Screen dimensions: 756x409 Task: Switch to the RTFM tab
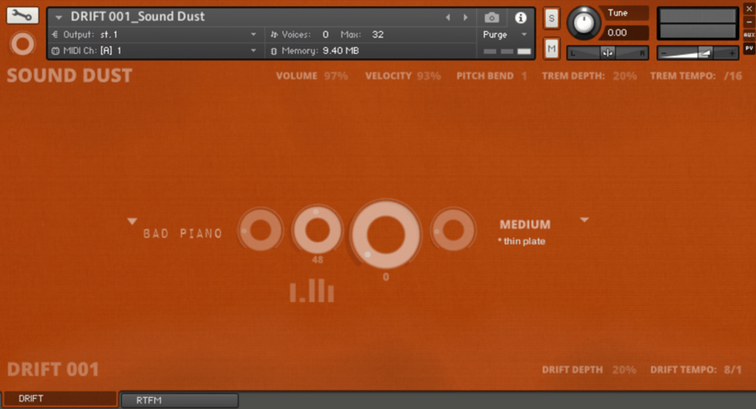[x=179, y=400]
